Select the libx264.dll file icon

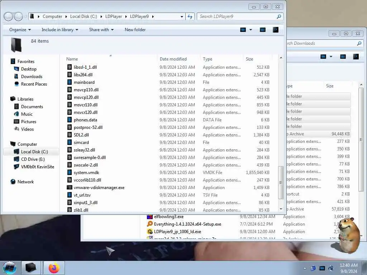click(70, 74)
